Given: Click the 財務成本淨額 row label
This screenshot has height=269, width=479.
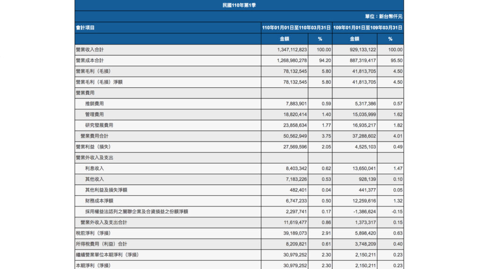Looking at the screenshot, I should click(99, 201).
